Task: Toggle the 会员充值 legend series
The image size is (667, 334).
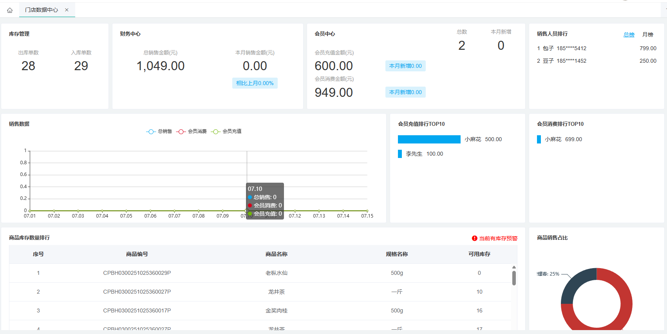Action: click(x=226, y=131)
